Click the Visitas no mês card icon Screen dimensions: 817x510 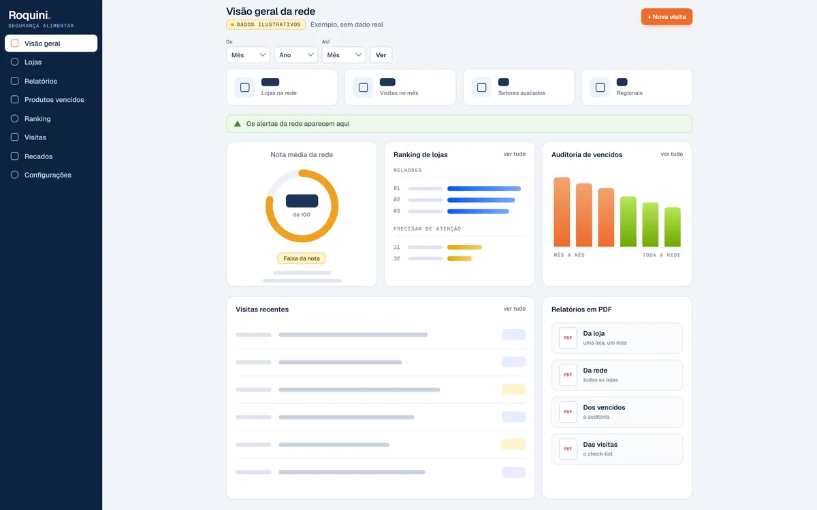click(x=364, y=87)
